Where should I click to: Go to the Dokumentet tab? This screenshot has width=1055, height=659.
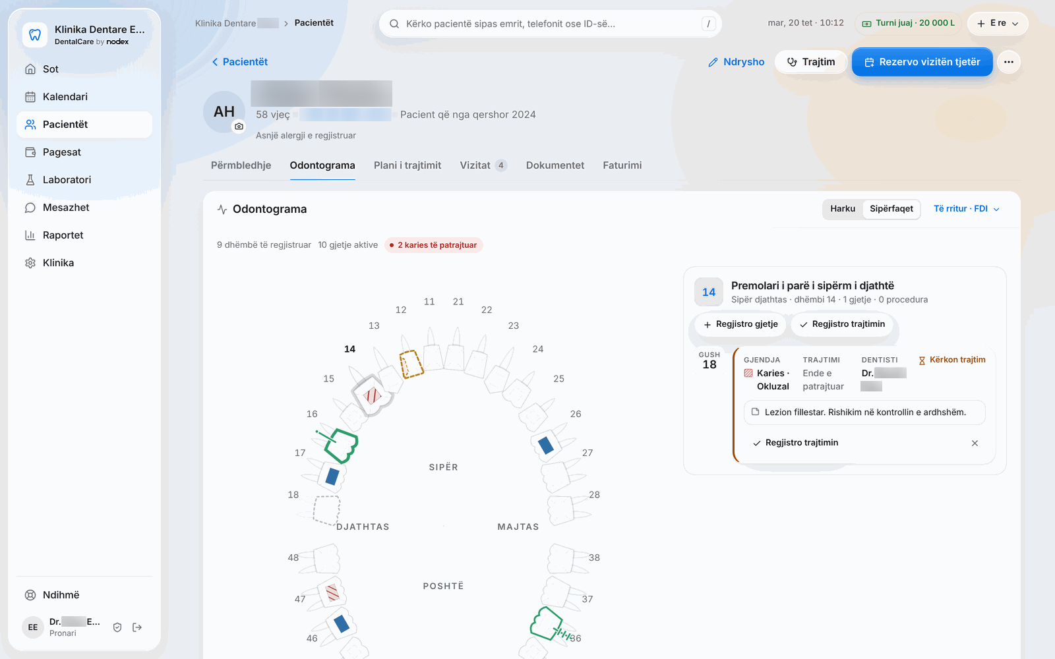click(555, 165)
